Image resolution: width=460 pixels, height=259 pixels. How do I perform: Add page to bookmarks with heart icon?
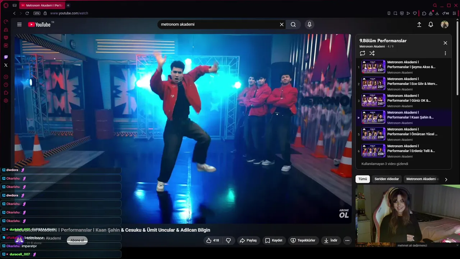tap(415, 13)
